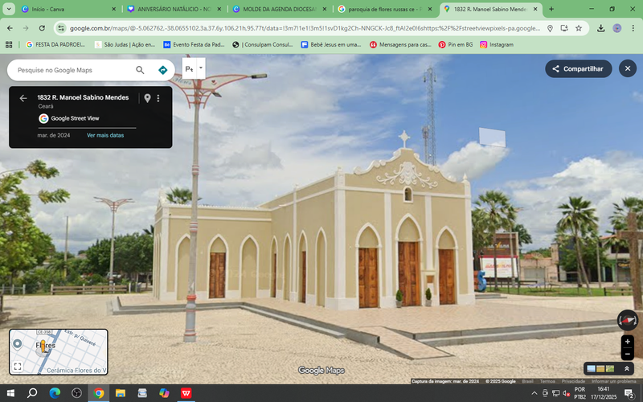
Task: Click the browser forward arrow
Action: click(x=26, y=28)
